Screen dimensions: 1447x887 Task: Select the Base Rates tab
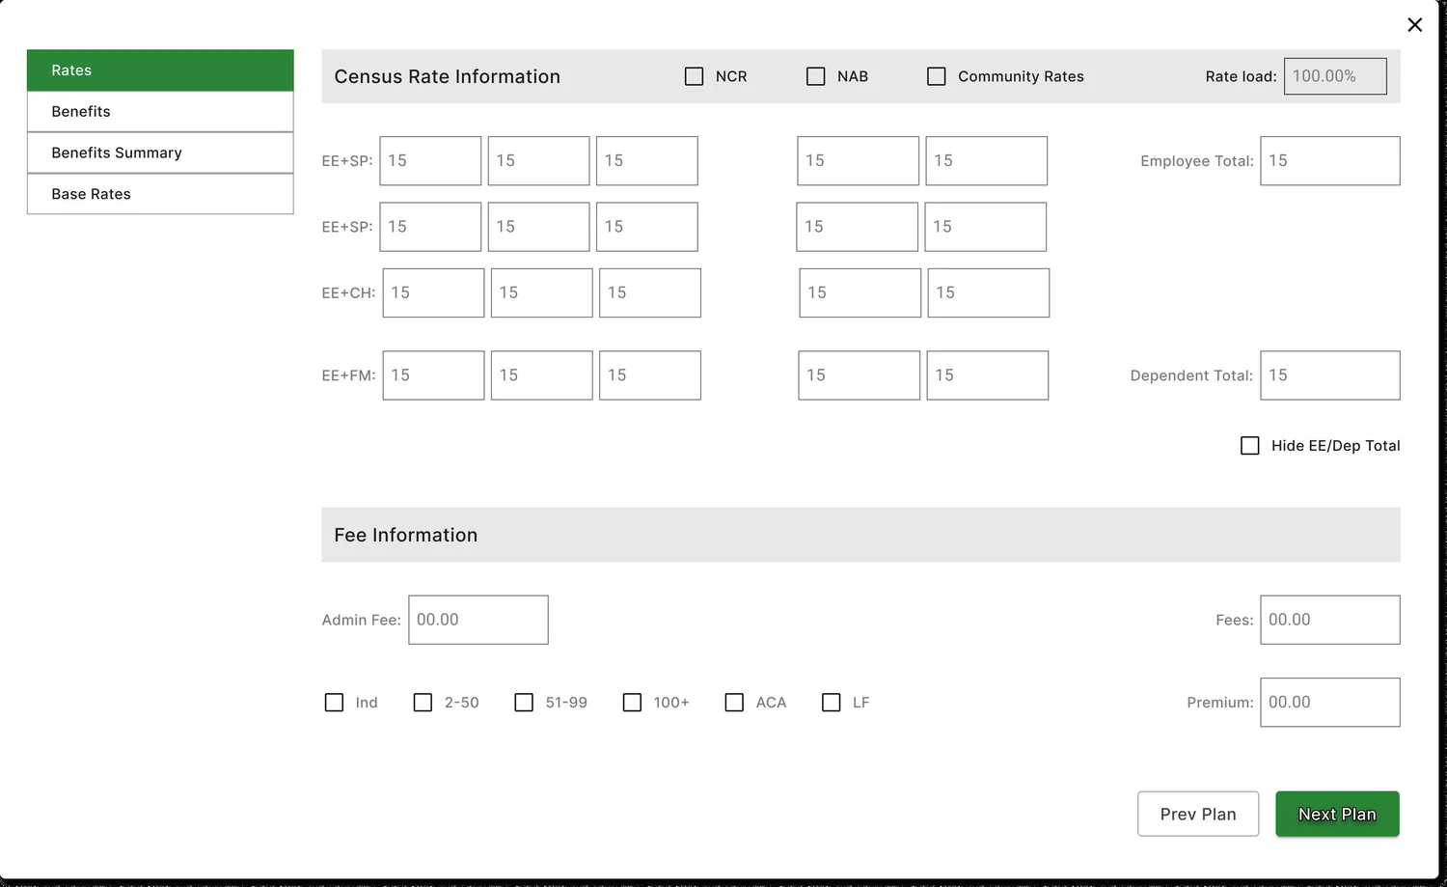tap(160, 194)
